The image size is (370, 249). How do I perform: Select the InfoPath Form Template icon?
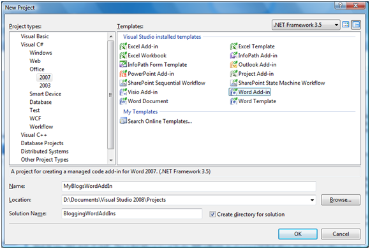(x=123, y=64)
